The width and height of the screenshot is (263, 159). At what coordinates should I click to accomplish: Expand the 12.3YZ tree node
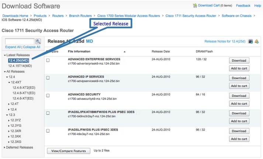click(9, 120)
